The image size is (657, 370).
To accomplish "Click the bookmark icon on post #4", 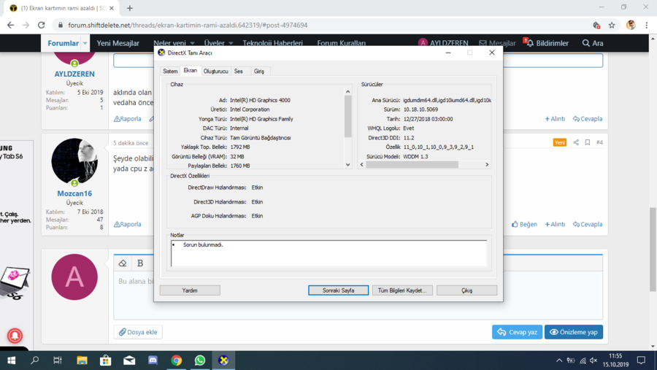I will pyautogui.click(x=588, y=142).
